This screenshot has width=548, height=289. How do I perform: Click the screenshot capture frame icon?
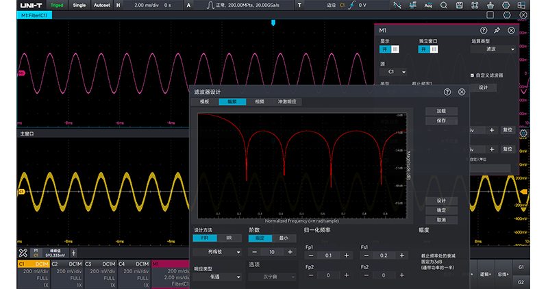pyautogui.click(x=475, y=5)
